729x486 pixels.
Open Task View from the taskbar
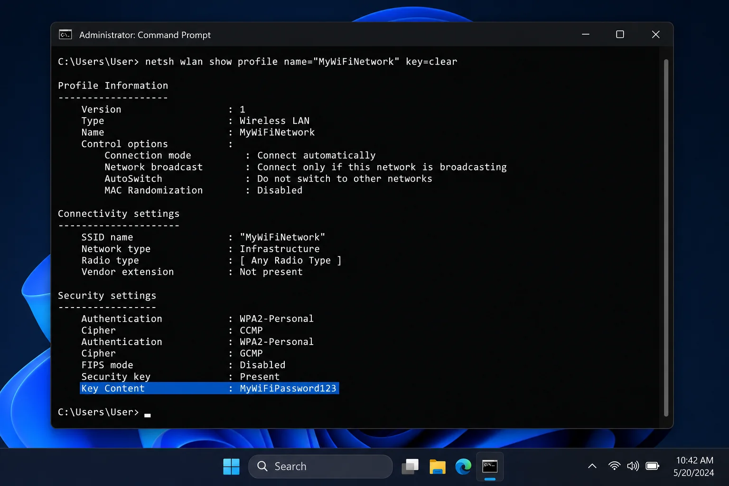tap(410, 467)
